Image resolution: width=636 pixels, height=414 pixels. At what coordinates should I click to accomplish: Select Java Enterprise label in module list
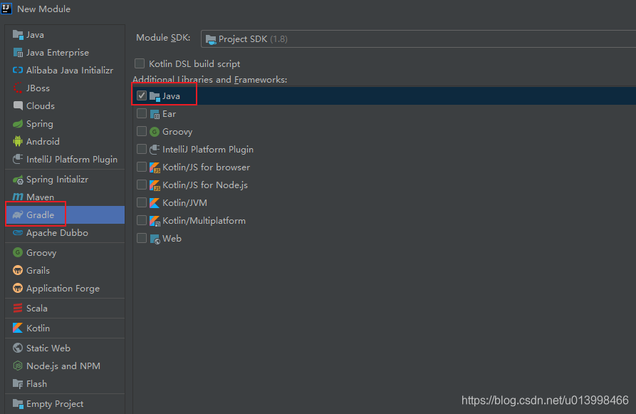point(58,53)
